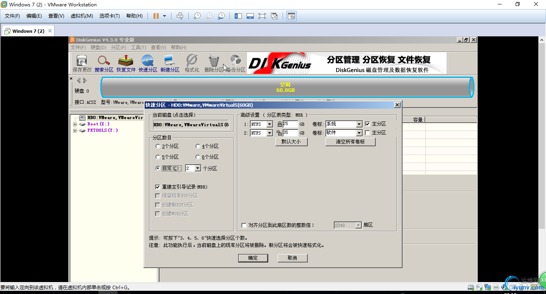Image resolution: width=546 pixels, height=294 pixels.
Task: Open the 卷标 系统 label dropdown
Action: (x=359, y=124)
